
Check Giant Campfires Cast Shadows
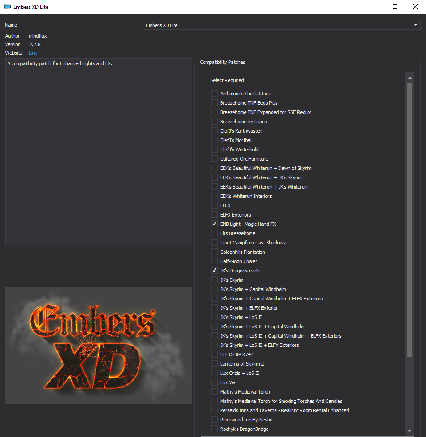point(214,243)
